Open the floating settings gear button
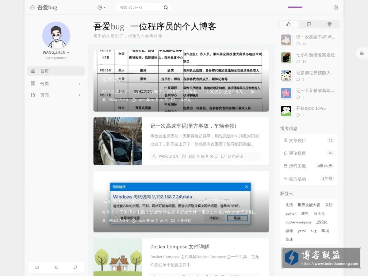 tap(362, 53)
